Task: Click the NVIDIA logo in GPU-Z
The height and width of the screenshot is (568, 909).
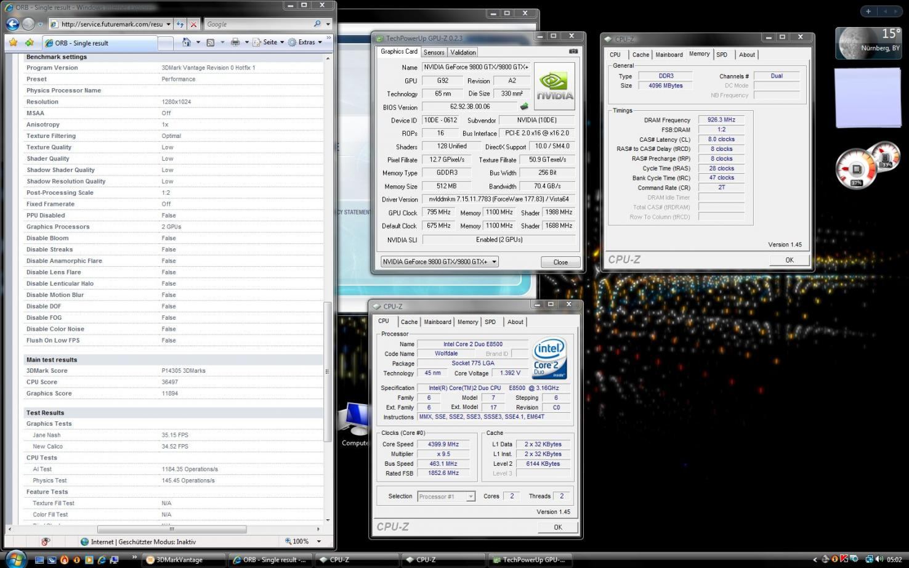Action: pyautogui.click(x=554, y=86)
